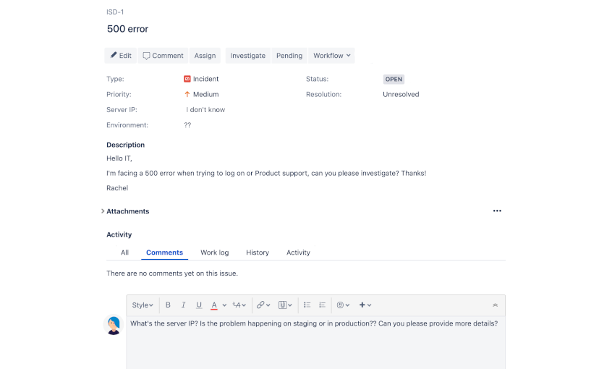Click the commenter avatar image

[114, 325]
